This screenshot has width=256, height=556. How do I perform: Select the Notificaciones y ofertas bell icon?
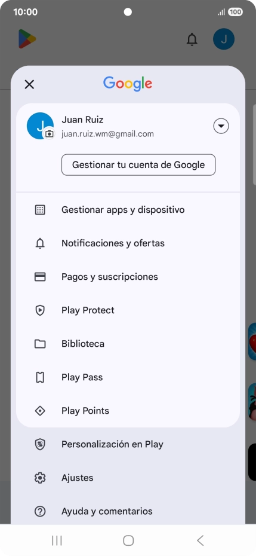(x=40, y=243)
